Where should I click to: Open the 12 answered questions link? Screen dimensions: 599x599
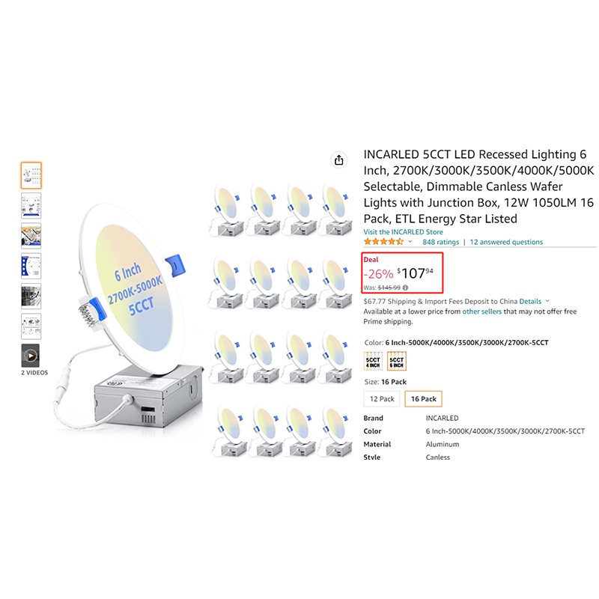point(506,242)
